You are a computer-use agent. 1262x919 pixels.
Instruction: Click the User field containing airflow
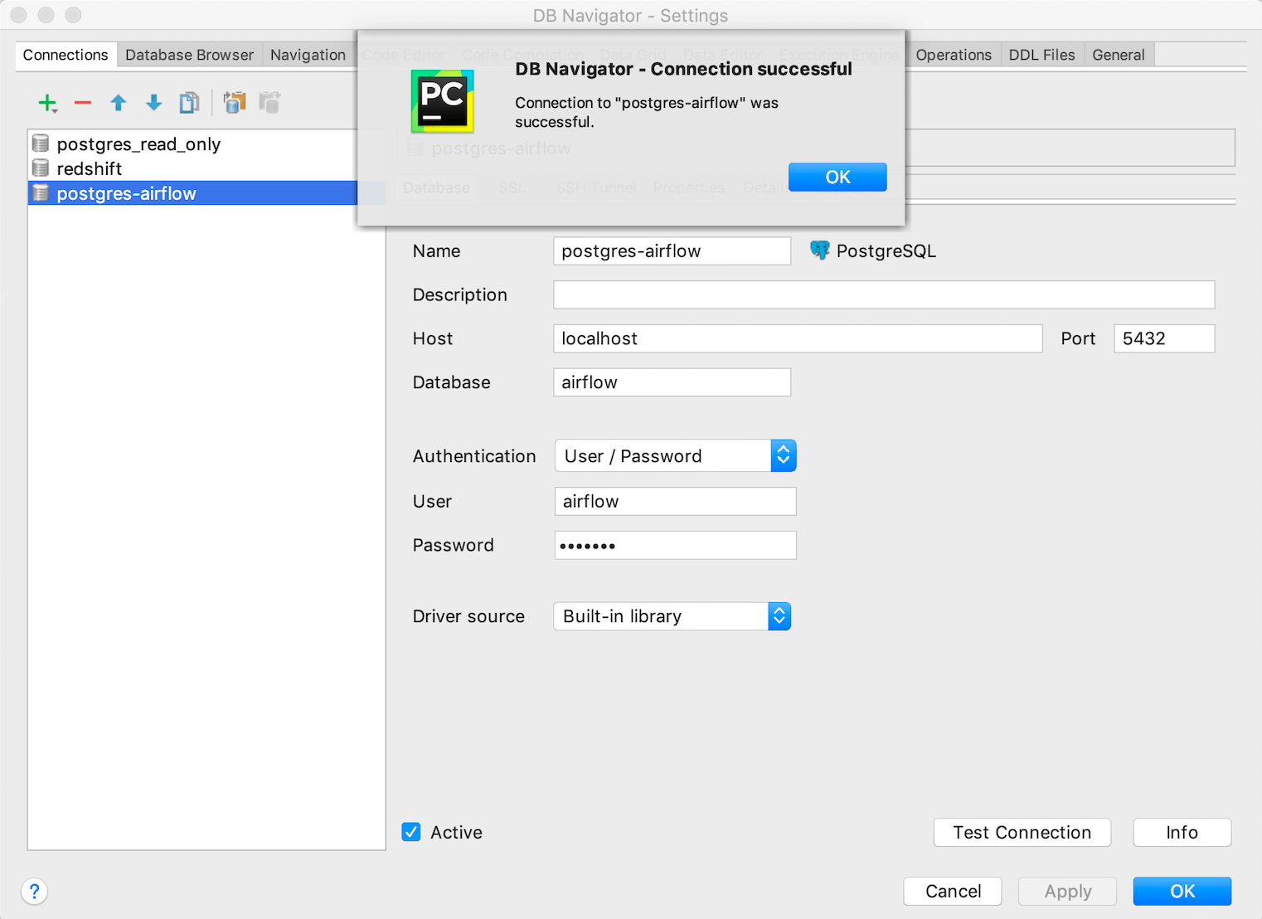tap(675, 501)
